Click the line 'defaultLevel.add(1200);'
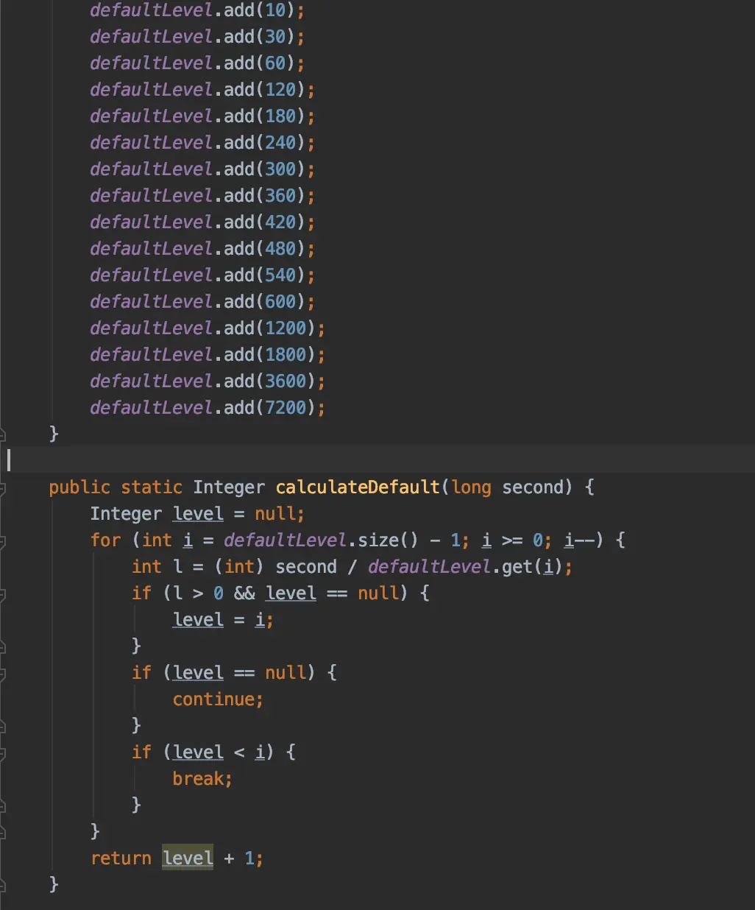This screenshot has height=910, width=755. (x=208, y=328)
